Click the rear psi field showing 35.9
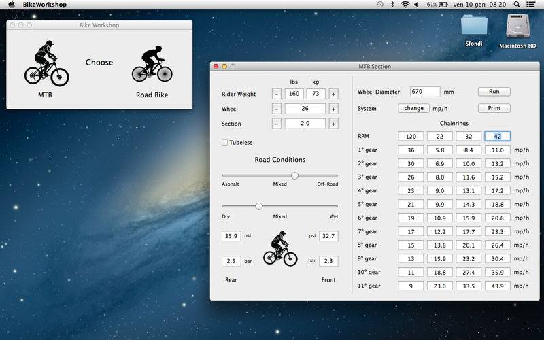The width and height of the screenshot is (544, 340). pos(231,236)
